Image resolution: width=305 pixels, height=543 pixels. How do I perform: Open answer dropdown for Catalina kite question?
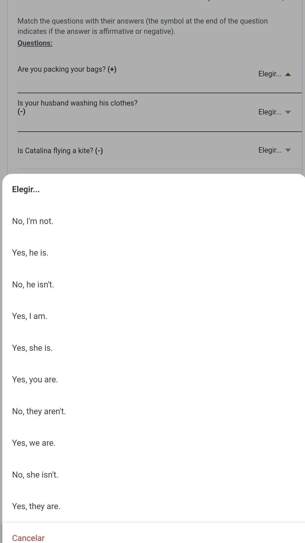coord(274,150)
